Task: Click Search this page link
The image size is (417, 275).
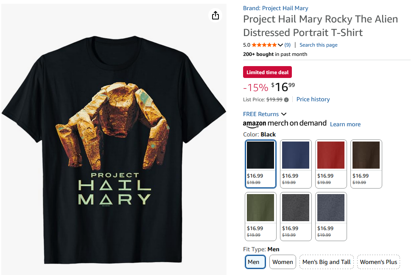Action: 319,45
